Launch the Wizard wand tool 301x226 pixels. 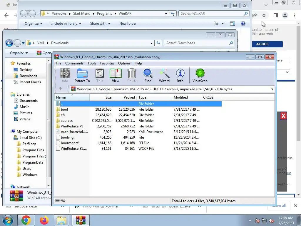click(164, 76)
